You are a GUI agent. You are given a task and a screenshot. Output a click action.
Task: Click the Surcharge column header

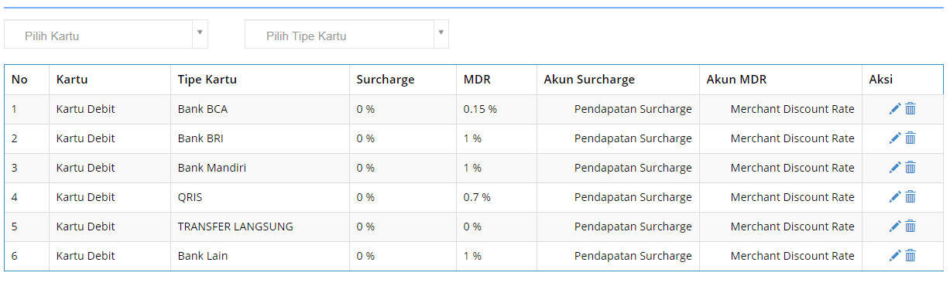(x=386, y=80)
